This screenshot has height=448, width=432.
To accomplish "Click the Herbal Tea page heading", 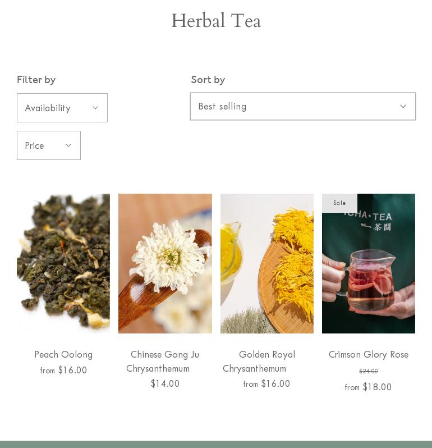I will pos(216,21).
